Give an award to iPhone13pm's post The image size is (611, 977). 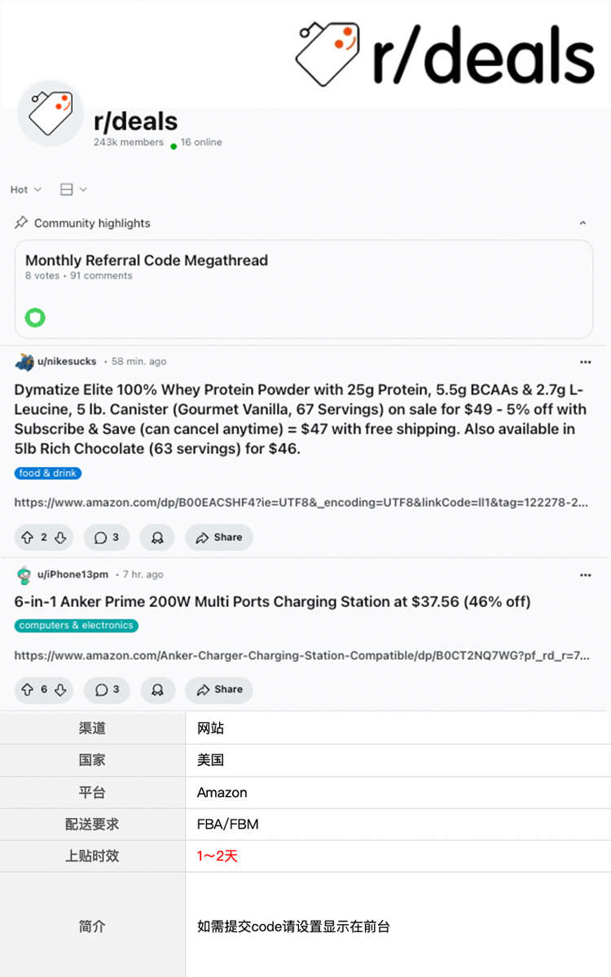click(x=157, y=689)
